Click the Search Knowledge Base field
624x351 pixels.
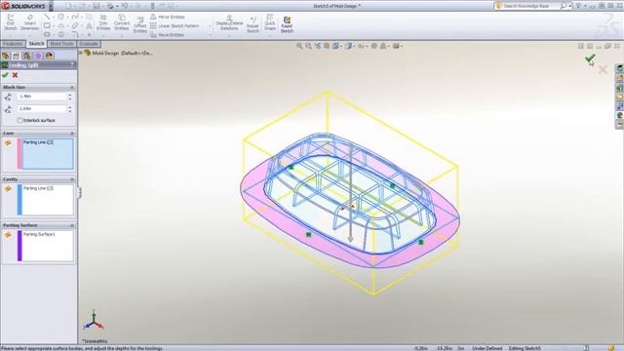tap(530, 6)
